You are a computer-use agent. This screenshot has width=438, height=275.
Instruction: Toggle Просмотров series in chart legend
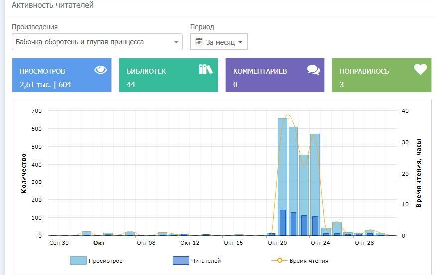(105, 261)
